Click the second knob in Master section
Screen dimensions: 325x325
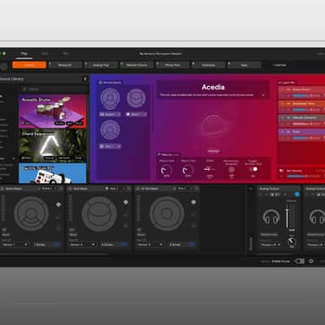(x=188, y=170)
